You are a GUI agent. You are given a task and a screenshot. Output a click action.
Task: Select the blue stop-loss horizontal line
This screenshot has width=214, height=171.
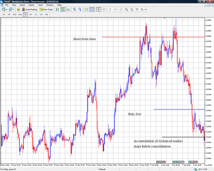pyautogui.click(x=179, y=109)
